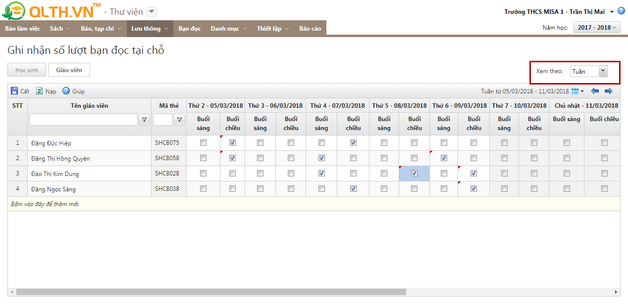Uncheck Đào Thị Kim Dung Thứ 5 buổi chiều
Image resolution: width=628 pixels, height=304 pixels.
click(414, 174)
